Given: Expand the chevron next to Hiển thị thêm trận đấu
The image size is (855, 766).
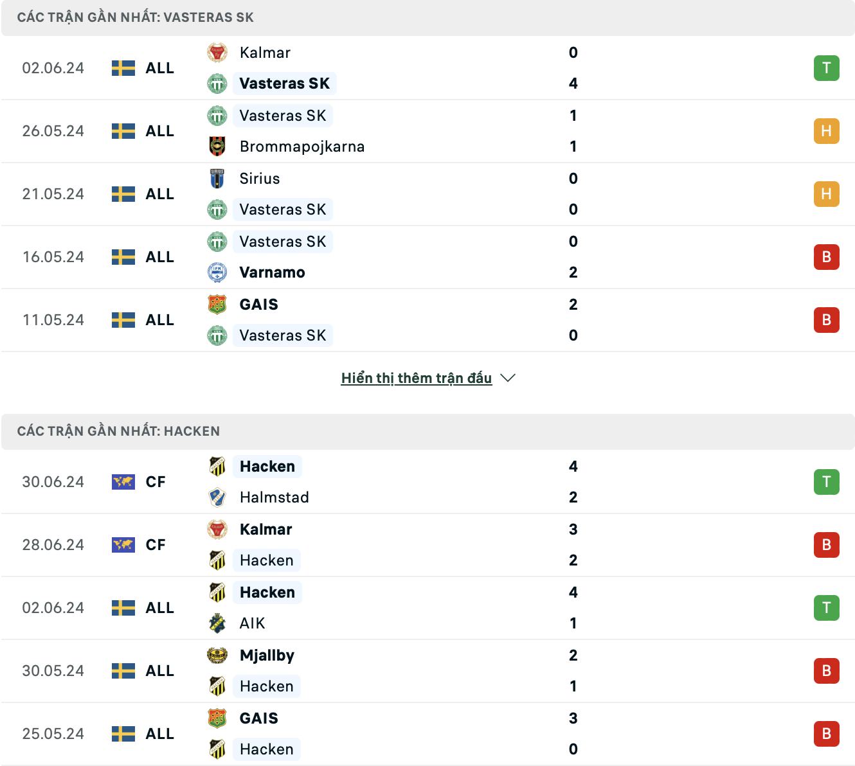Looking at the screenshot, I should (508, 378).
